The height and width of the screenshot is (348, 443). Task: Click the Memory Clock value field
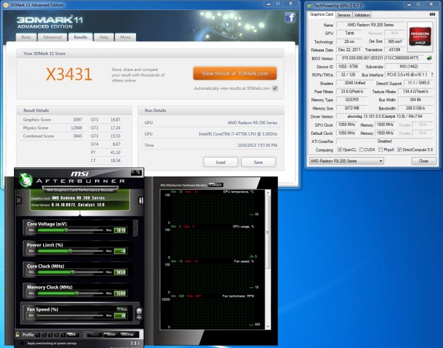click(x=120, y=293)
